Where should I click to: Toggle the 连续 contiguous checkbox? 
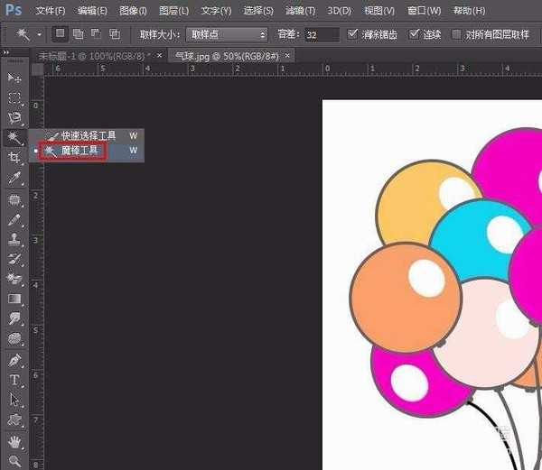click(x=415, y=34)
